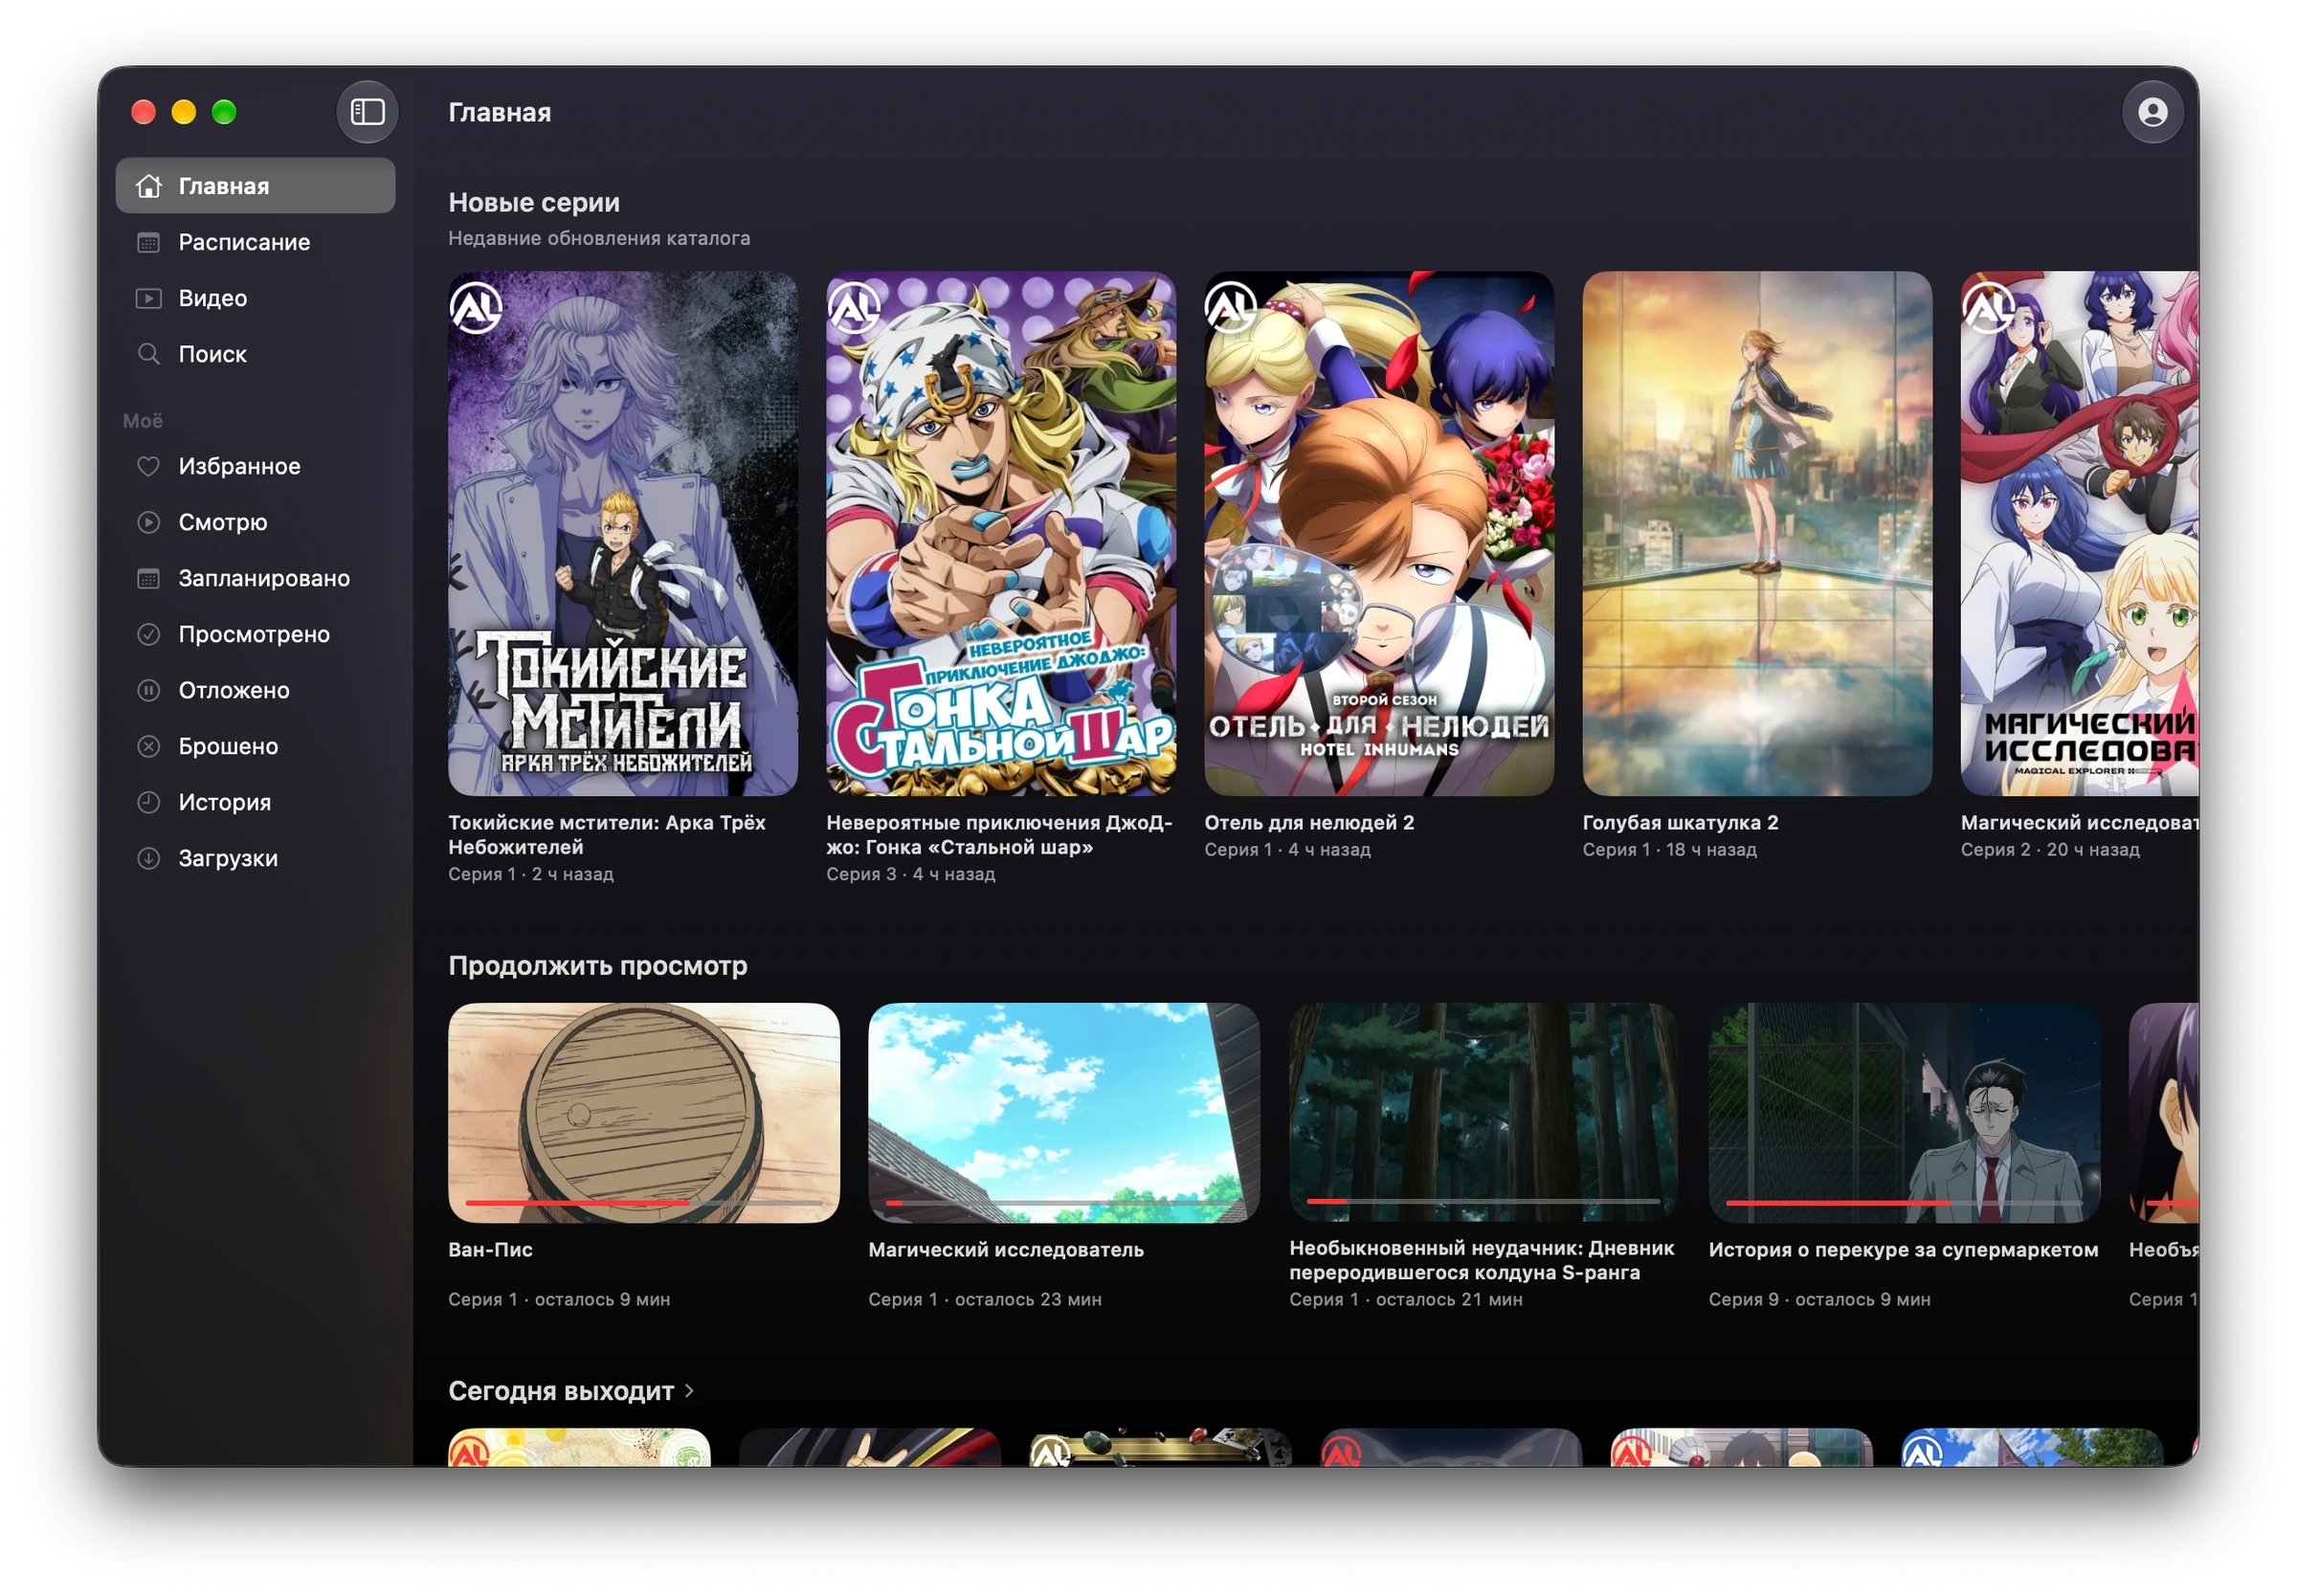The image size is (2297, 1596).
Task: Select Расписание label in sidebar
Action: point(244,242)
